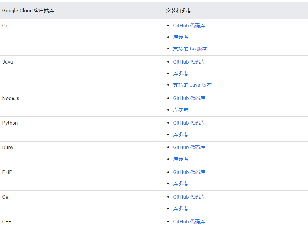
Task: Open GitHub 代码库 link in C# row
Action: tap(189, 197)
